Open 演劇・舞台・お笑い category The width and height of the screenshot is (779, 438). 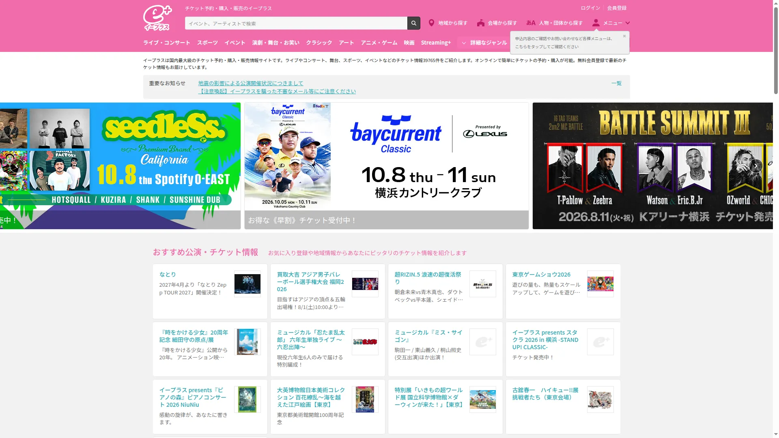(x=275, y=43)
